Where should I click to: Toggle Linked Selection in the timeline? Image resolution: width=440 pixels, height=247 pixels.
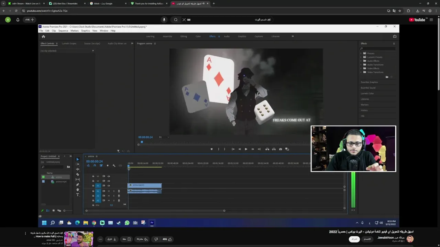[x=101, y=166]
